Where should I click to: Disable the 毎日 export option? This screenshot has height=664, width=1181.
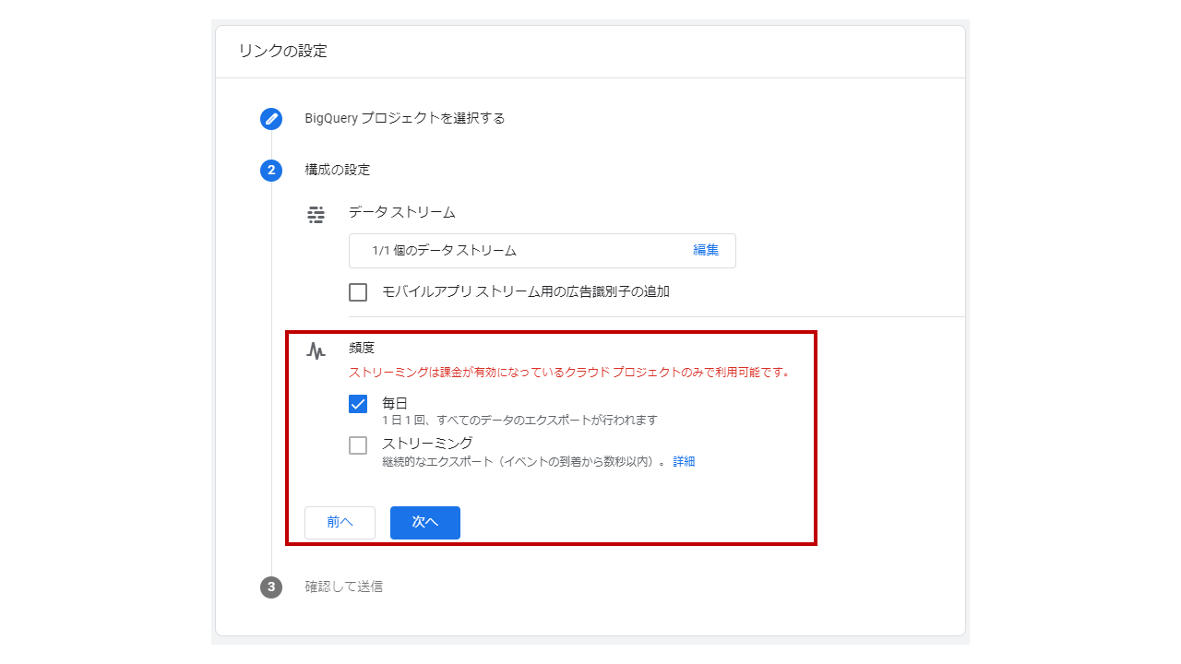point(357,403)
